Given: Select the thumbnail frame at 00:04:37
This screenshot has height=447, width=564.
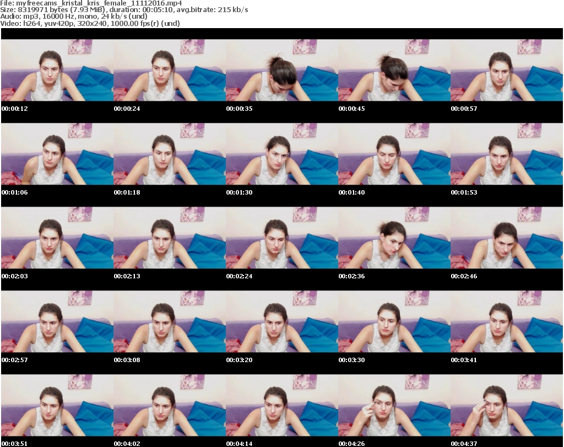Looking at the screenshot, I should [507, 406].
